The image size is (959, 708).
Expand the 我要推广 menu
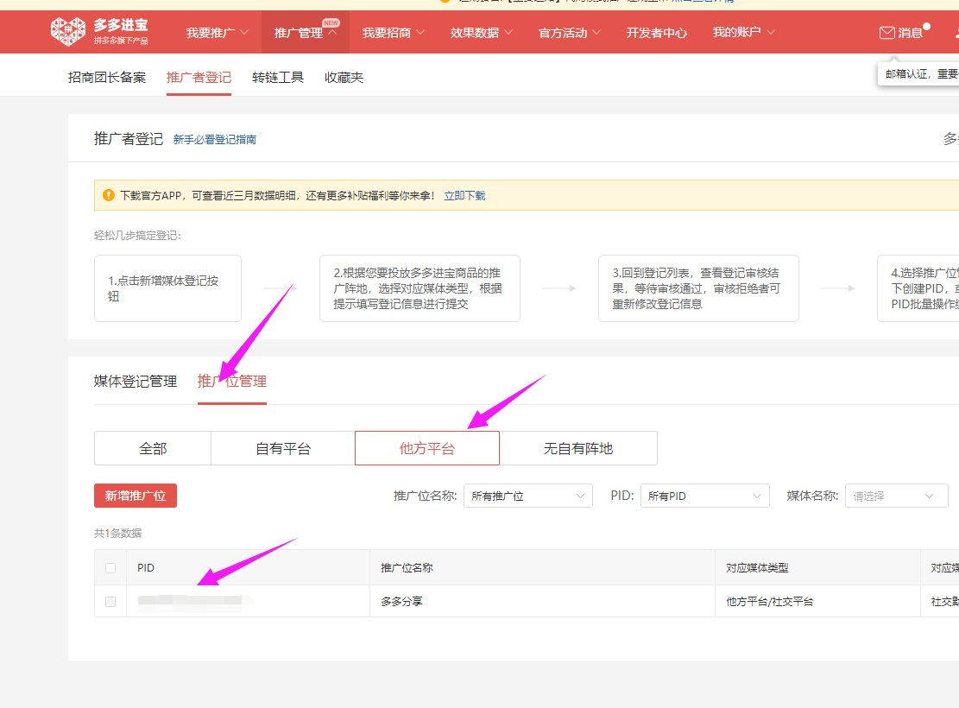(218, 33)
